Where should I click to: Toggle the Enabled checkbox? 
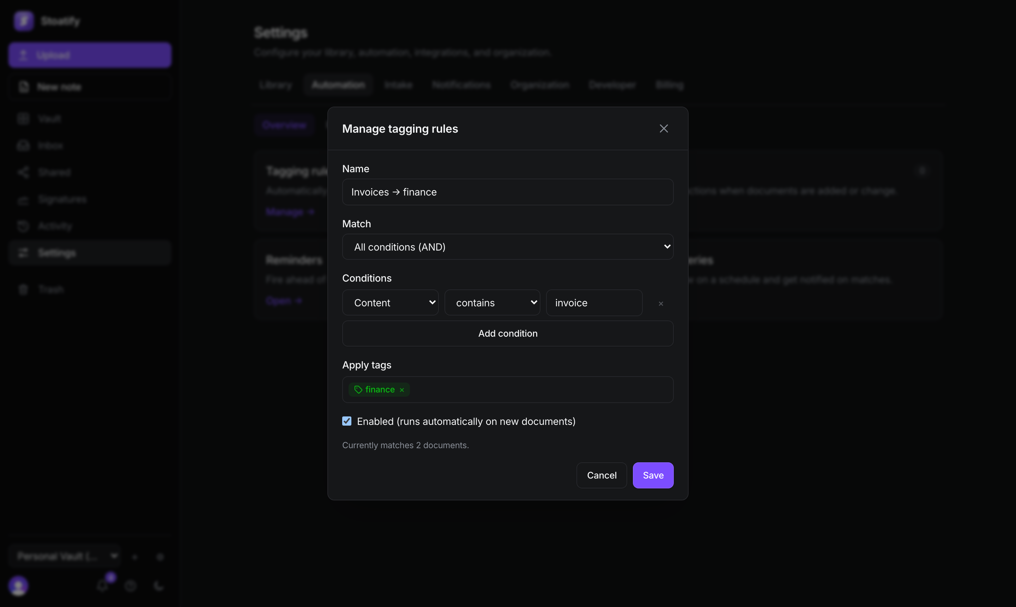coord(347,421)
